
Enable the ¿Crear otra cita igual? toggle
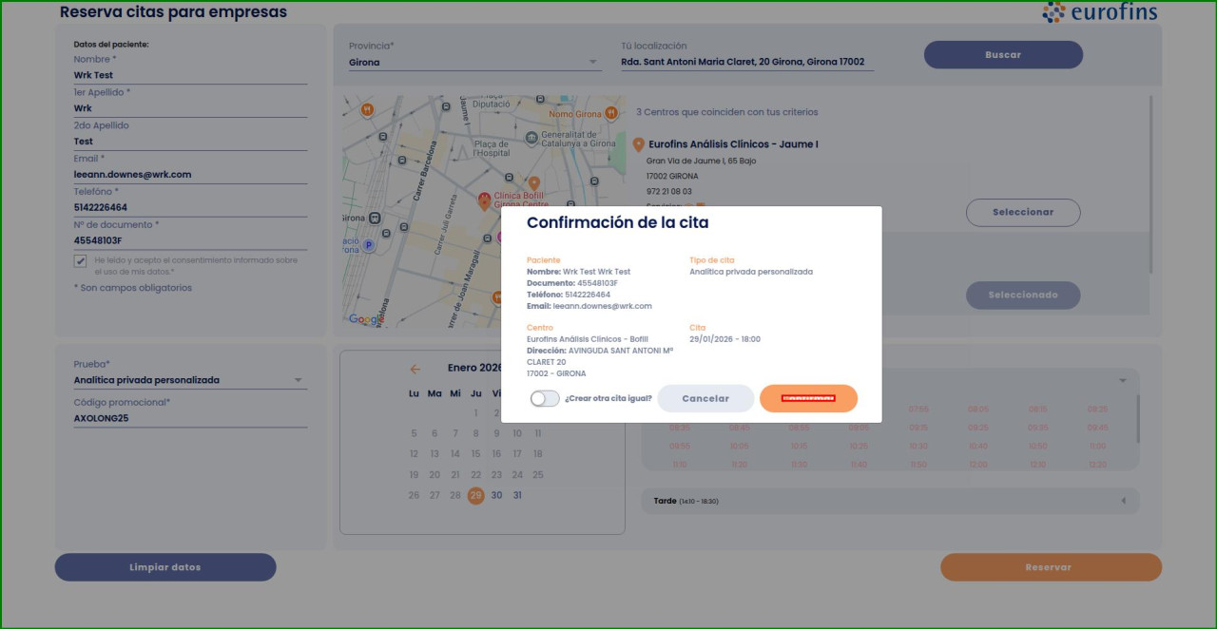(x=544, y=398)
